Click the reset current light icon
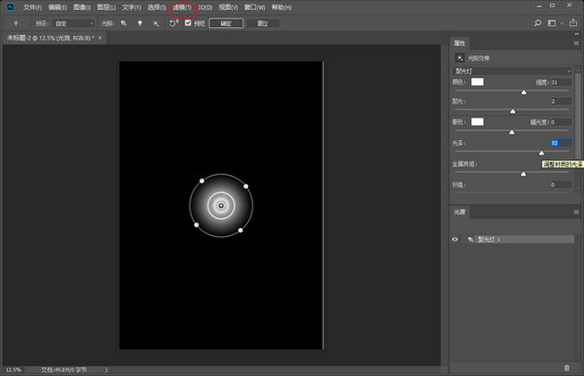 click(x=173, y=23)
